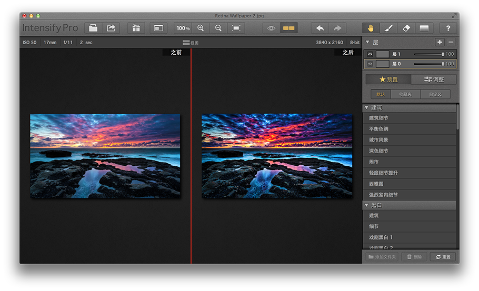
Task: Undo the last edit arrow
Action: click(x=320, y=28)
